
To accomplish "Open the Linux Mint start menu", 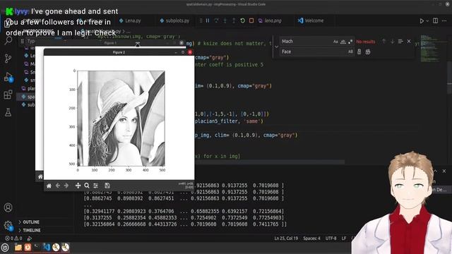I will click(x=5, y=248).
